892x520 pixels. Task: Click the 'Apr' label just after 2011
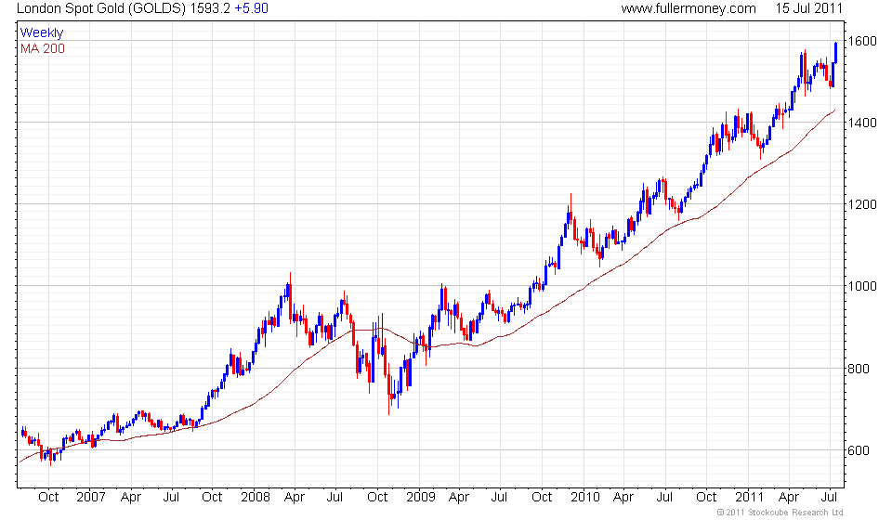pos(789,498)
